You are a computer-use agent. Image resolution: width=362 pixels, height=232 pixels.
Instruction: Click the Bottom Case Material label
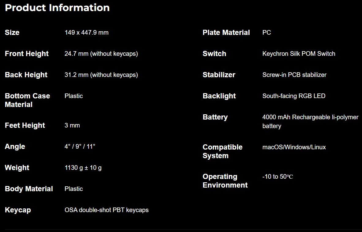pos(28,100)
